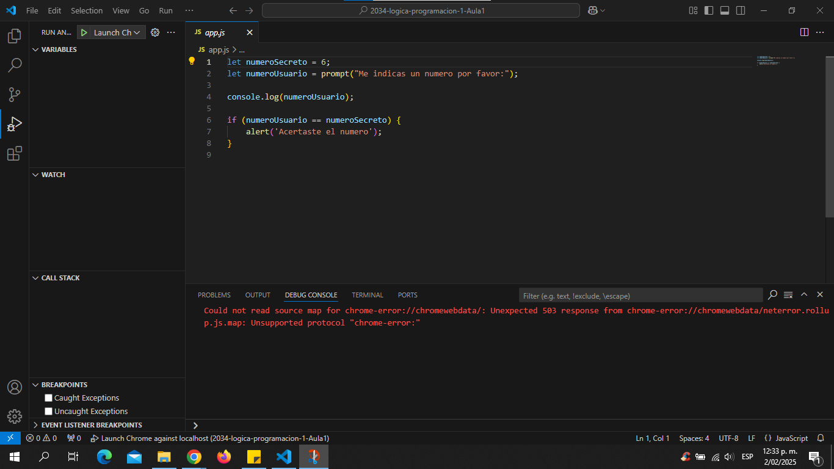Open editor More Actions ellipsis

820,32
